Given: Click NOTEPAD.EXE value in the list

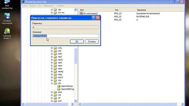Looking at the screenshot, I should (x=143, y=16).
